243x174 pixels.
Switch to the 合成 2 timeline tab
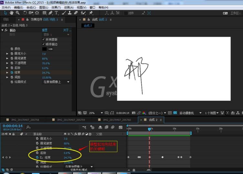[151, 120]
